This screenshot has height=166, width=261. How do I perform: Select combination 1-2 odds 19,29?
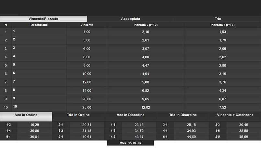34,125
